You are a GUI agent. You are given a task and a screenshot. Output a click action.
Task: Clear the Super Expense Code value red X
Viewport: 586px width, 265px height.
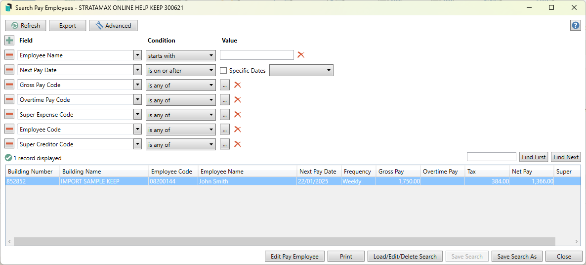237,114
